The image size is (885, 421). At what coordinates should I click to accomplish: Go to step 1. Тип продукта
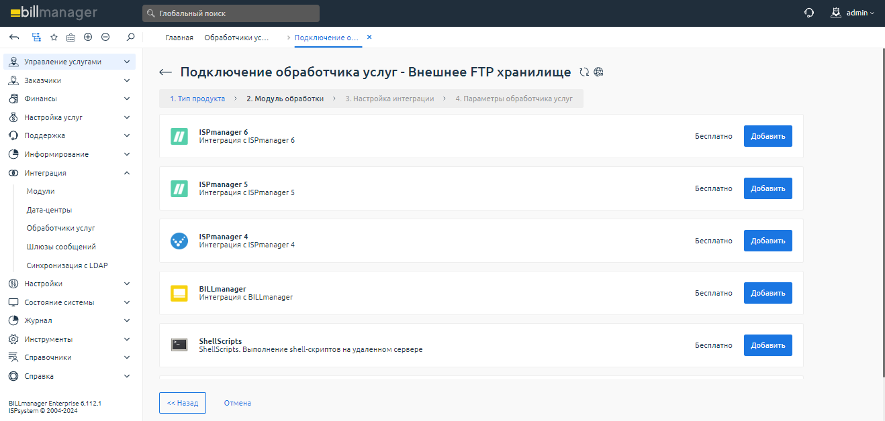click(x=197, y=99)
